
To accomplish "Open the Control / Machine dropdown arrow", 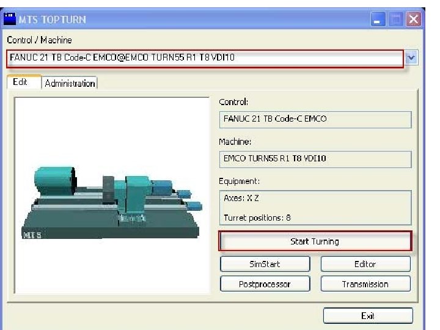I will coord(411,58).
